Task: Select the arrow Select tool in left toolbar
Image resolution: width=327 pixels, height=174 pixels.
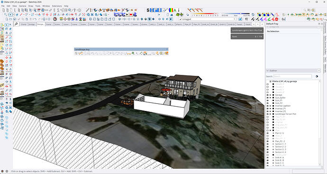Action: (x=7, y=25)
